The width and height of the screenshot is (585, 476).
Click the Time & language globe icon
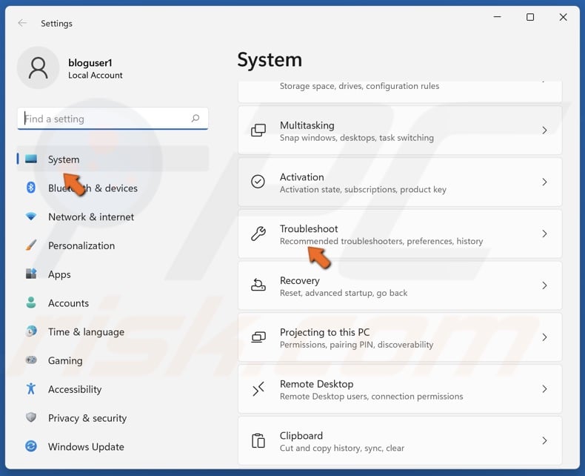click(31, 331)
